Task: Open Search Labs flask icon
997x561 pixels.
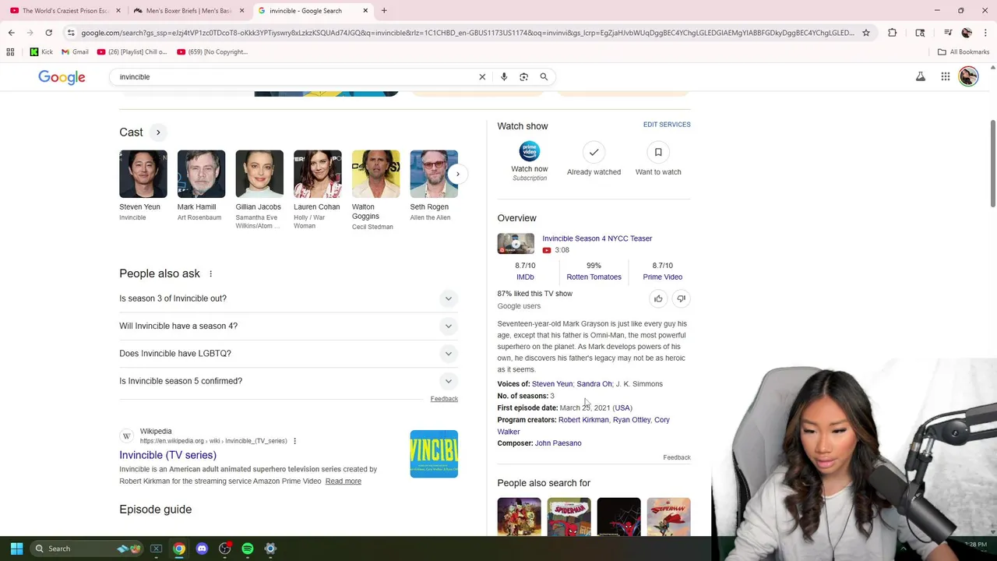Action: 921,76
